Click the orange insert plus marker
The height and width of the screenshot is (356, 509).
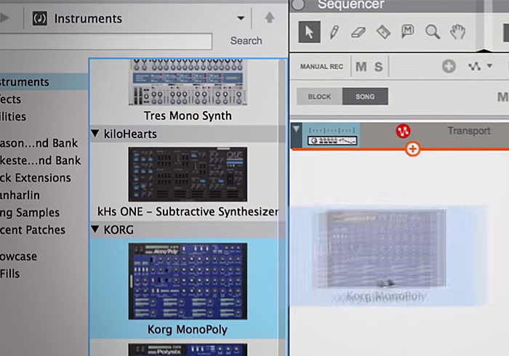pos(412,149)
